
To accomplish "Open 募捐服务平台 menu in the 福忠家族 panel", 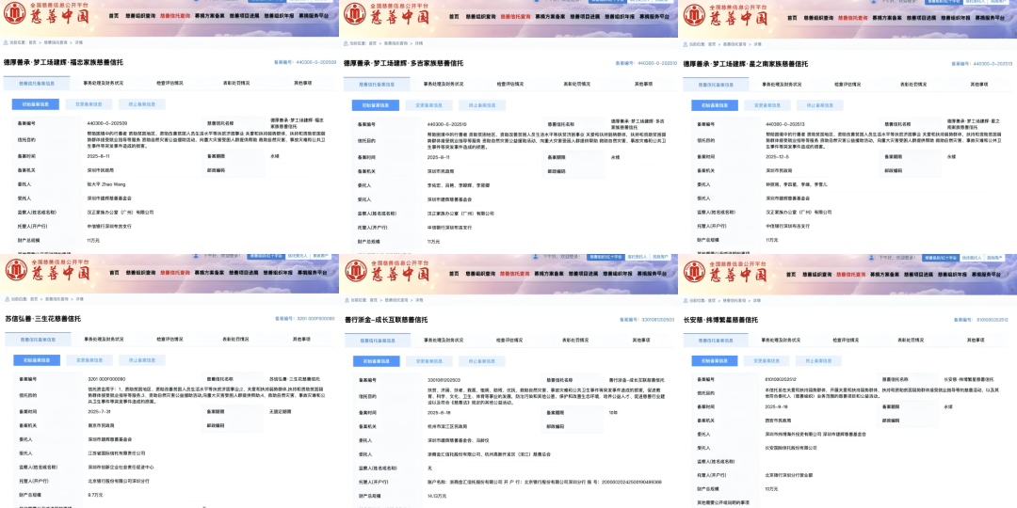I will (x=314, y=15).
